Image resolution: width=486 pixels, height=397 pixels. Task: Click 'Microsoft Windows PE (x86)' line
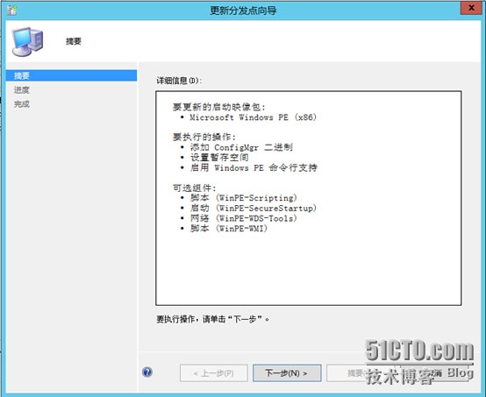(x=253, y=117)
